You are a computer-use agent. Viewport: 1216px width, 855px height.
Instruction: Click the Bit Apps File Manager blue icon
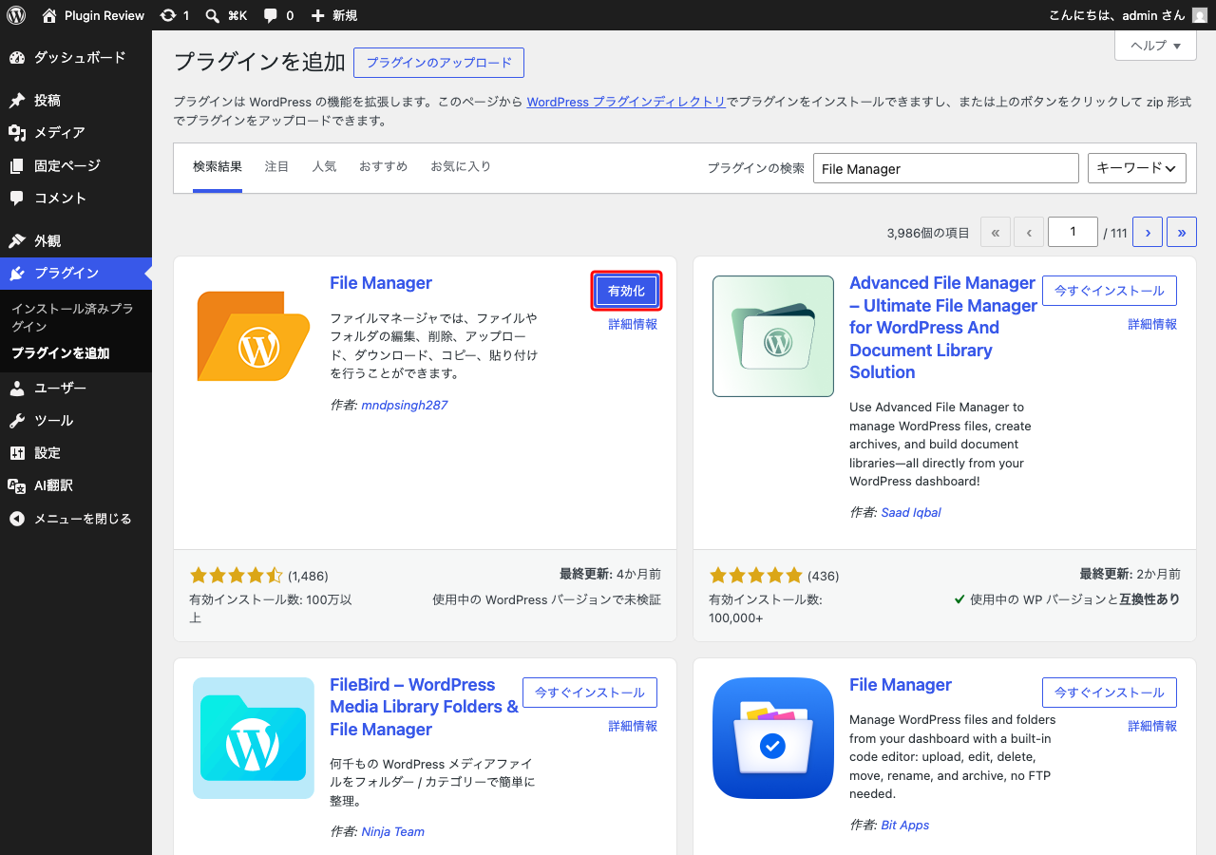pyautogui.click(x=773, y=738)
